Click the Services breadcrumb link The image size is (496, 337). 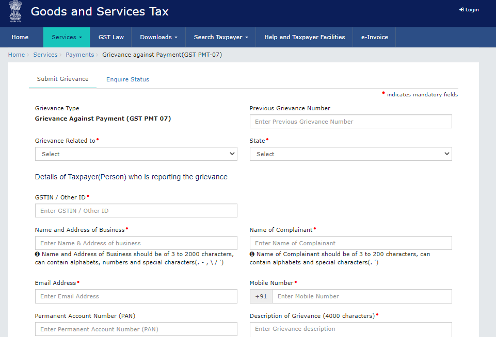tap(45, 55)
